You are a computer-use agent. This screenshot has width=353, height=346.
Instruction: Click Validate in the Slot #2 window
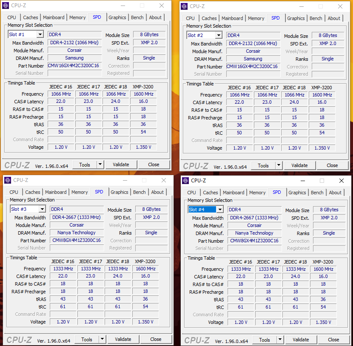click(299, 166)
